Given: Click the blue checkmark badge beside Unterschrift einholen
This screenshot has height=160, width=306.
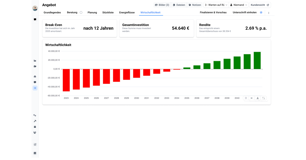Looking at the screenshot, I should pyautogui.click(x=261, y=12).
